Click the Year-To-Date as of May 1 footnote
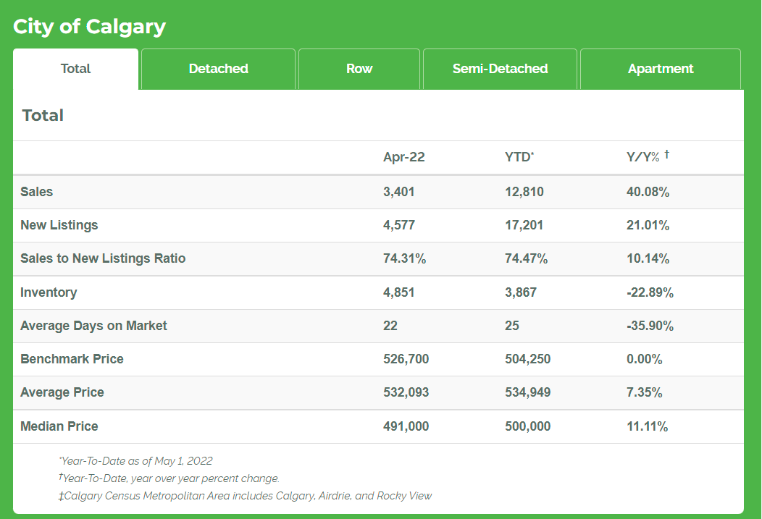Viewport: 762px width, 519px height. click(135, 461)
